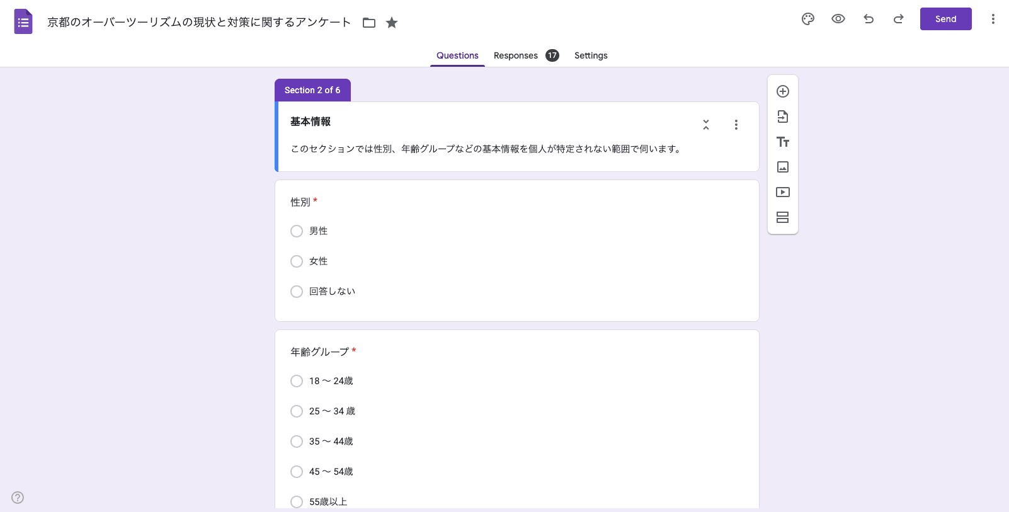Image resolution: width=1009 pixels, height=512 pixels.
Task: Collapse the 基本情報 section
Action: [x=706, y=125]
